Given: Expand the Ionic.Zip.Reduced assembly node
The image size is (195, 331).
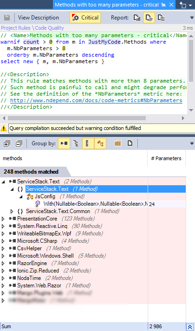Looking at the screenshot, I should click(3, 271).
